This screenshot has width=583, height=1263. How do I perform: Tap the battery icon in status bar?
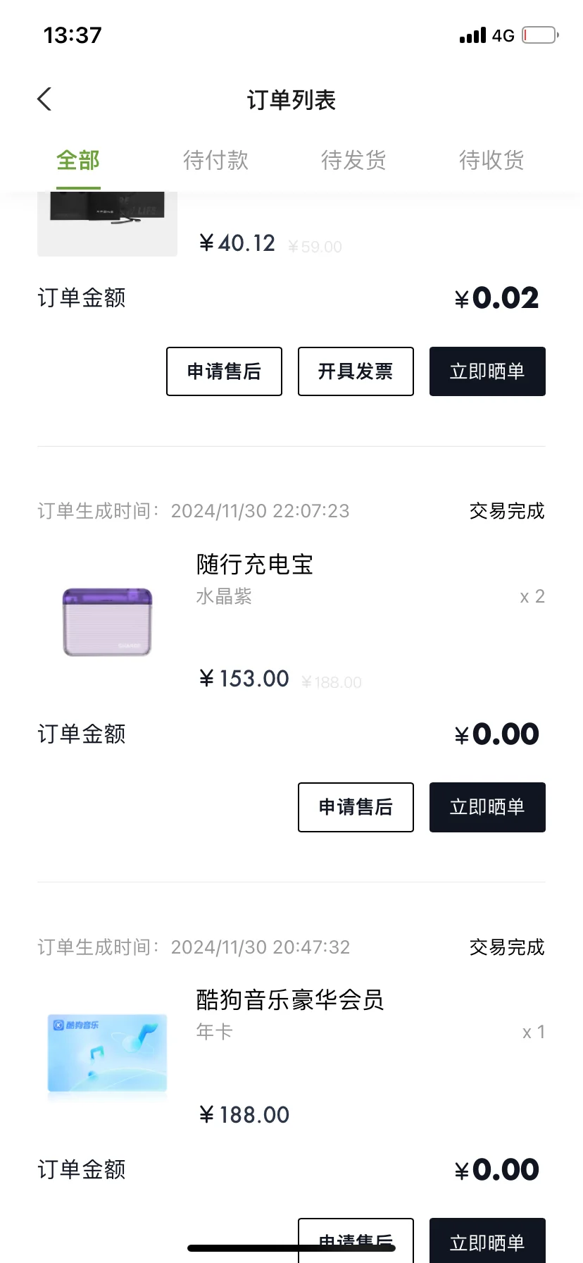coord(540,35)
